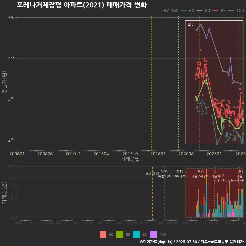Click the 10.0 volume axis label
Screen dimensions: 246x246
pyautogui.click(x=13, y=177)
